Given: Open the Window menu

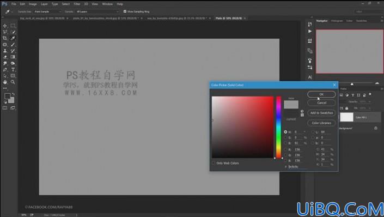Looking at the screenshot, I should [107, 4].
